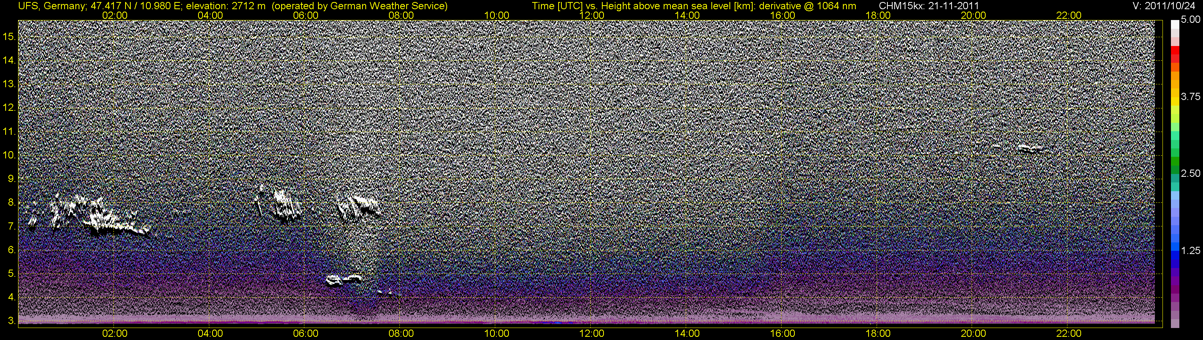Screen dimensions: 1203x340
Task: Click the height axis label 8
Action: click(x=12, y=203)
